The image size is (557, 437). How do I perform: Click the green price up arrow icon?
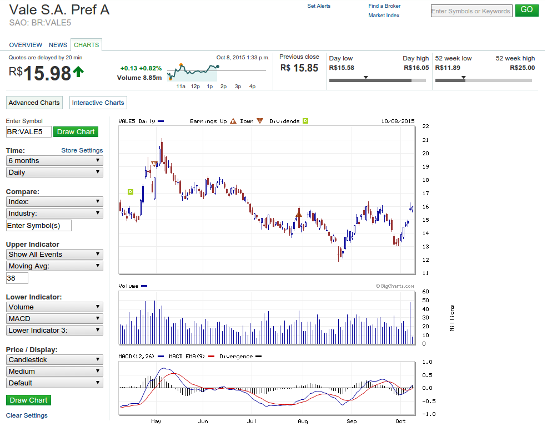78,72
